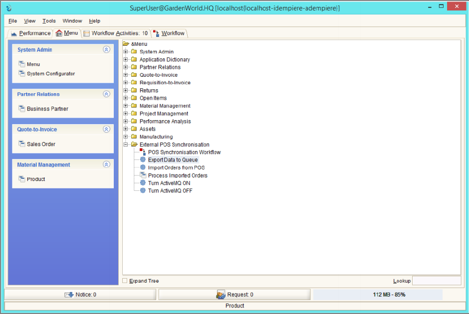Viewport: 469px width, 314px height.
Task: Click the window icon beside Process Imported Orders
Action: coord(143,175)
